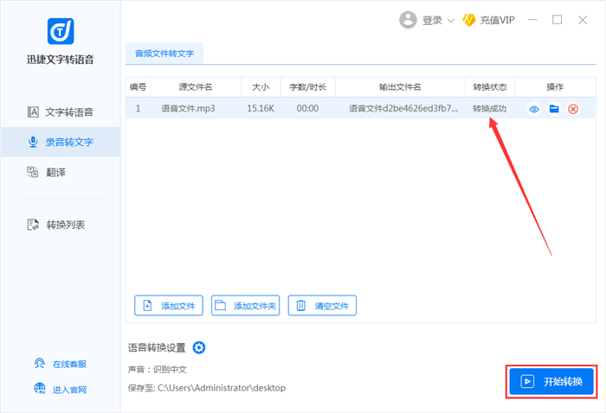Screen dimensions: 606x413
Task: Click the 源文件名 column header
Action: 196,87
